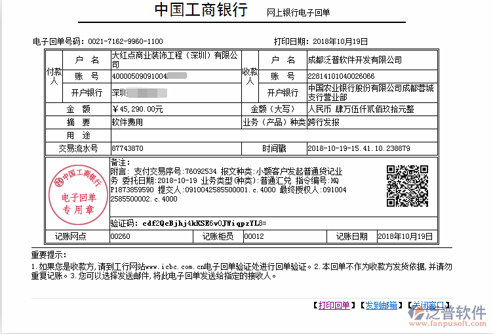This screenshot has height=334, width=493.
Task: Click the print date 2018年10月19日 at top
Action: (x=340, y=41)
